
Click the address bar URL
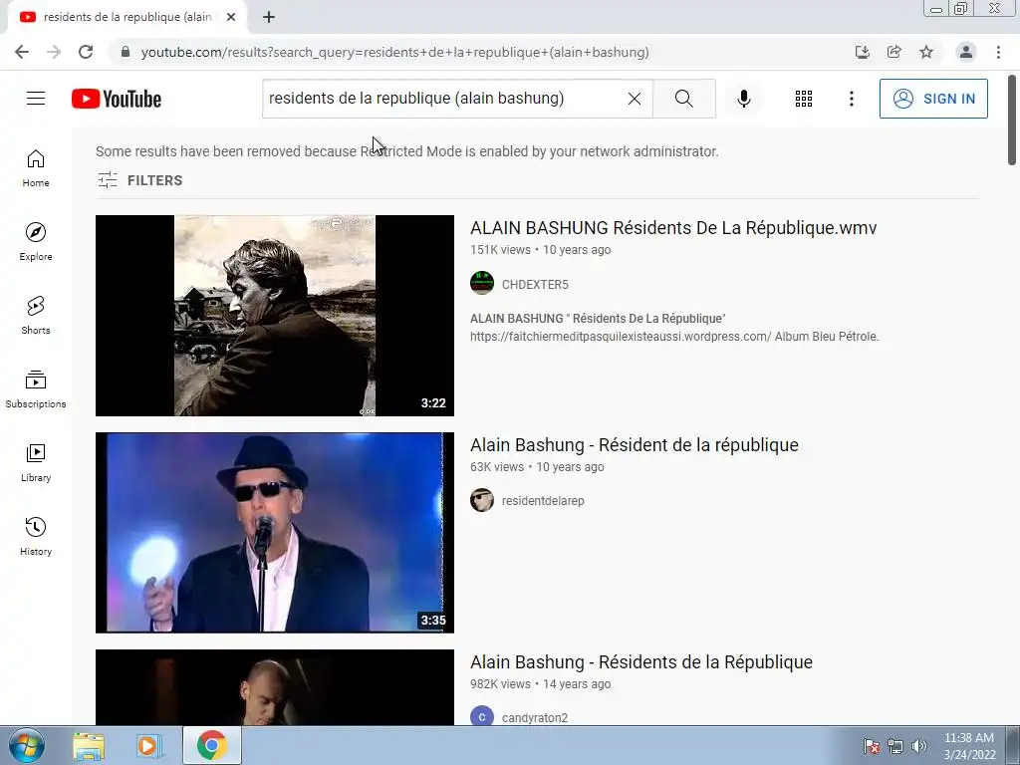click(x=394, y=52)
